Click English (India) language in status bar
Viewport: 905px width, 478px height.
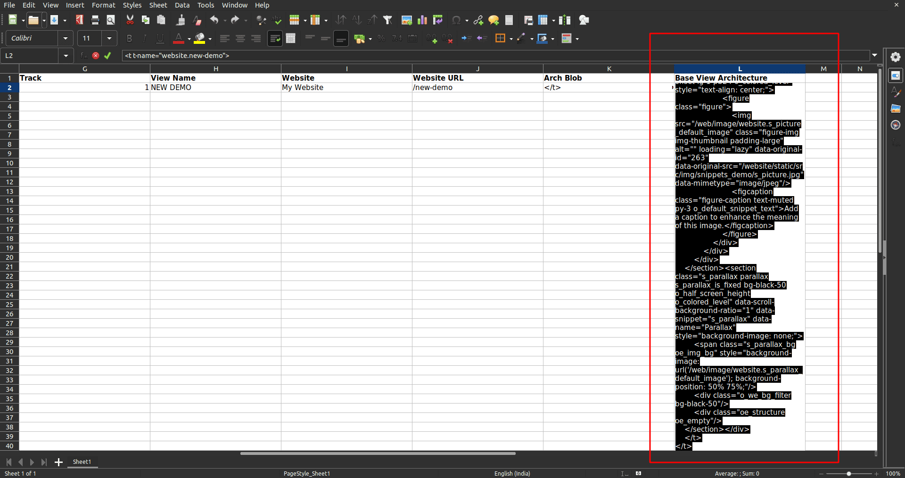tap(512, 473)
